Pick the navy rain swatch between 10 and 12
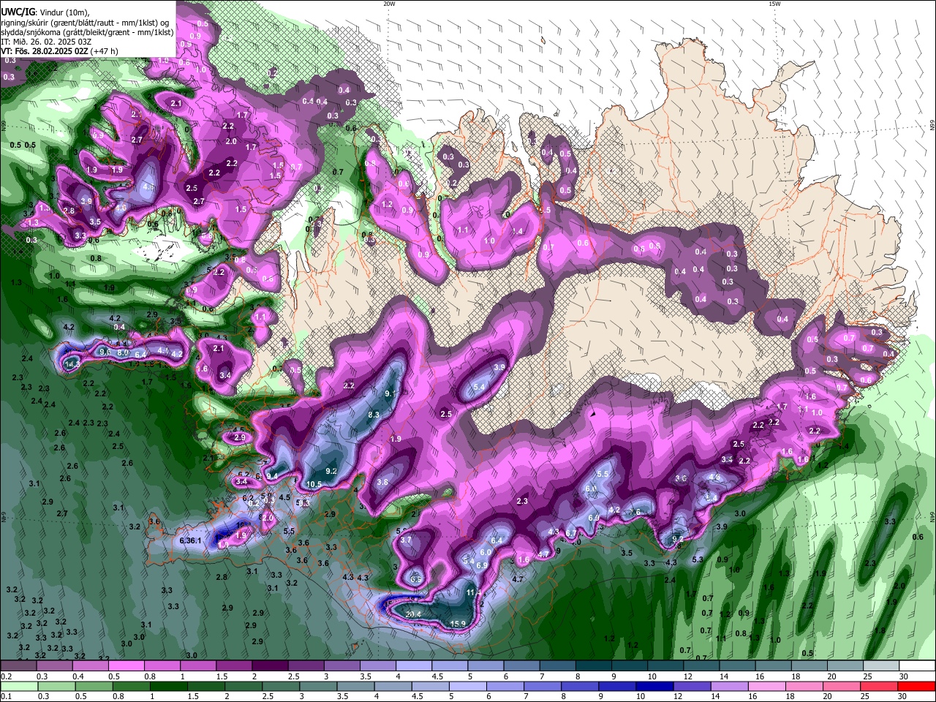 (x=654, y=686)
